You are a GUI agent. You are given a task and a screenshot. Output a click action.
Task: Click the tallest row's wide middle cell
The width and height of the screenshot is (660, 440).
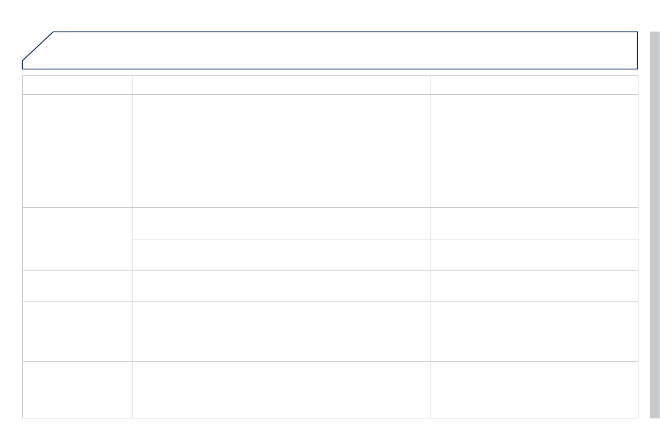click(281, 151)
